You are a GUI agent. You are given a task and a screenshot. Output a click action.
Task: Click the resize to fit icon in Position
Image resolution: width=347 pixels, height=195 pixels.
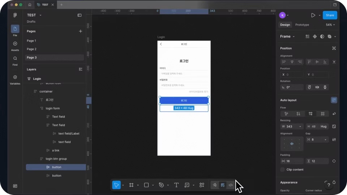[x=334, y=48]
